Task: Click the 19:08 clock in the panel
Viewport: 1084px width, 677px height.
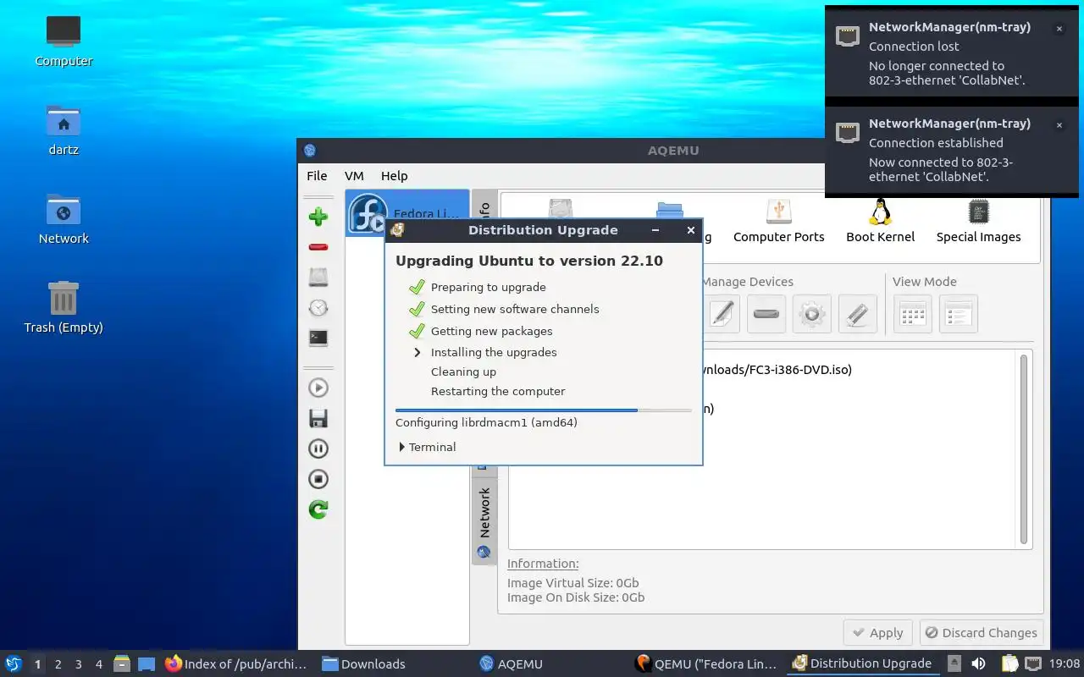Action: point(1065,663)
